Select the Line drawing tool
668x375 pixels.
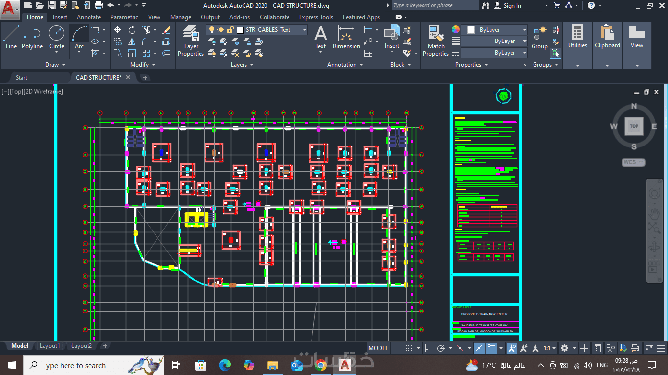11,38
